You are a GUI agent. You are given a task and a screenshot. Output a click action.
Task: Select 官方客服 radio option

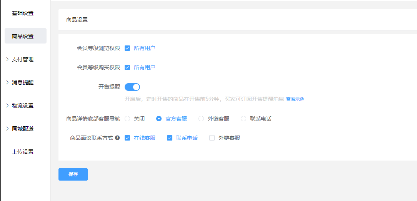[x=159, y=119]
